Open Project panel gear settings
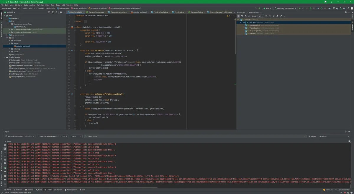The width and height of the screenshot is (354, 194). [60, 12]
